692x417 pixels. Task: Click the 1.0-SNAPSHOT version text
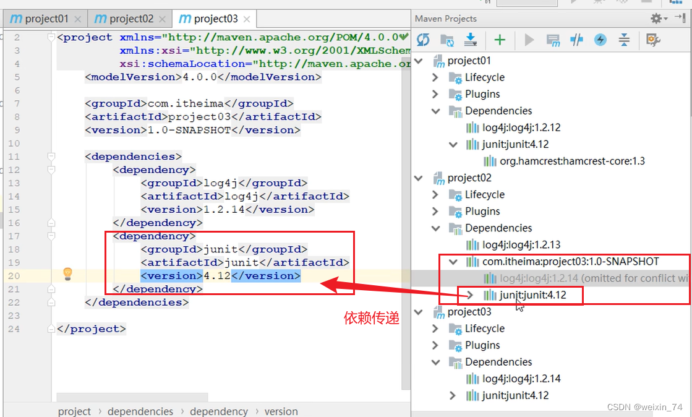coord(189,130)
